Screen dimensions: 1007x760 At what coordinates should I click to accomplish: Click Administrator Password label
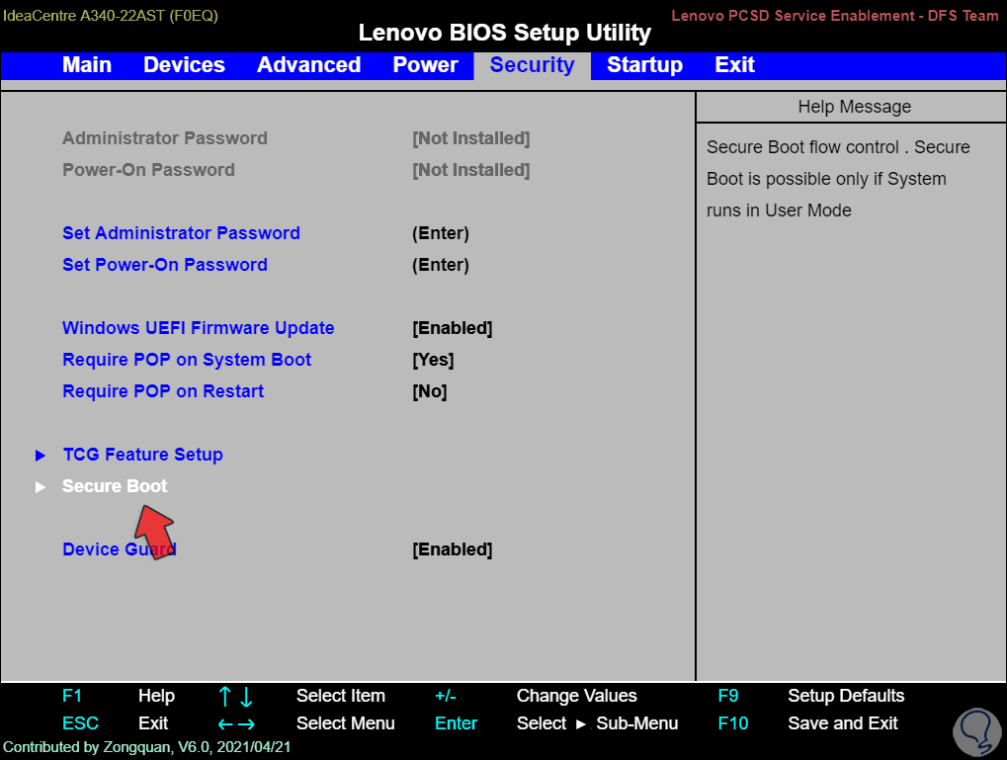click(x=165, y=138)
